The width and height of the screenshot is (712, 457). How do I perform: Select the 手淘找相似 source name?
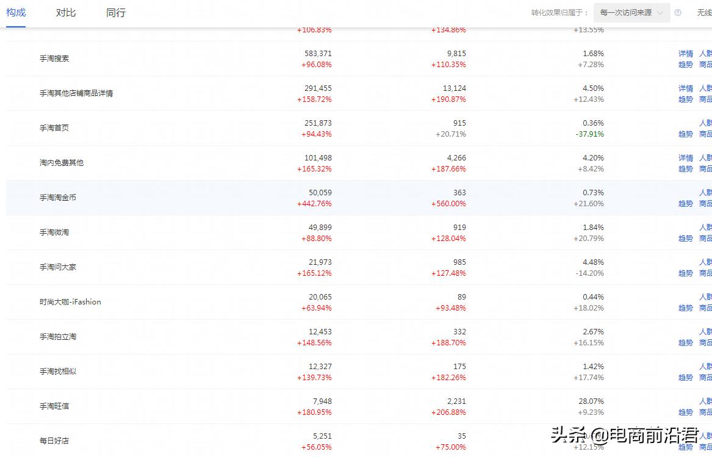pyautogui.click(x=58, y=371)
